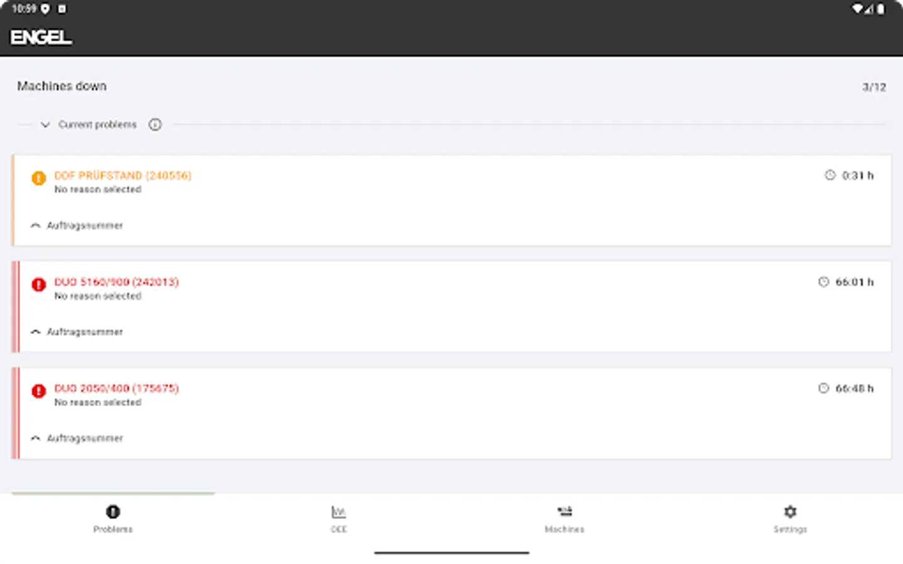Toggle No reason selected on DUO 2050/400

coord(98,402)
